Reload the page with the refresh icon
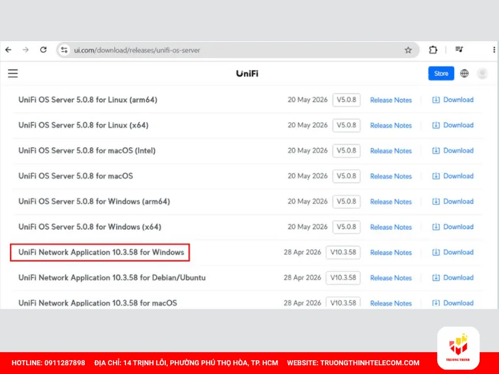The image size is (499, 374). coord(43,50)
